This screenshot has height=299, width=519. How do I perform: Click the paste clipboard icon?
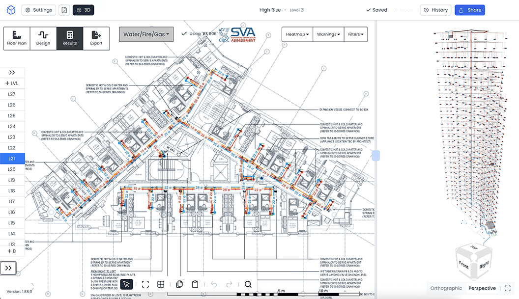(x=195, y=284)
